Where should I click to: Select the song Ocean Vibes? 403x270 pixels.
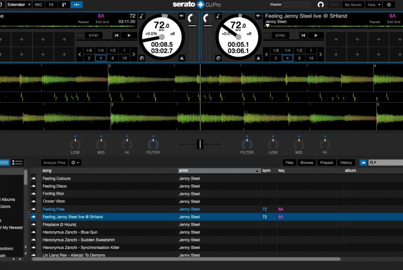(x=54, y=201)
